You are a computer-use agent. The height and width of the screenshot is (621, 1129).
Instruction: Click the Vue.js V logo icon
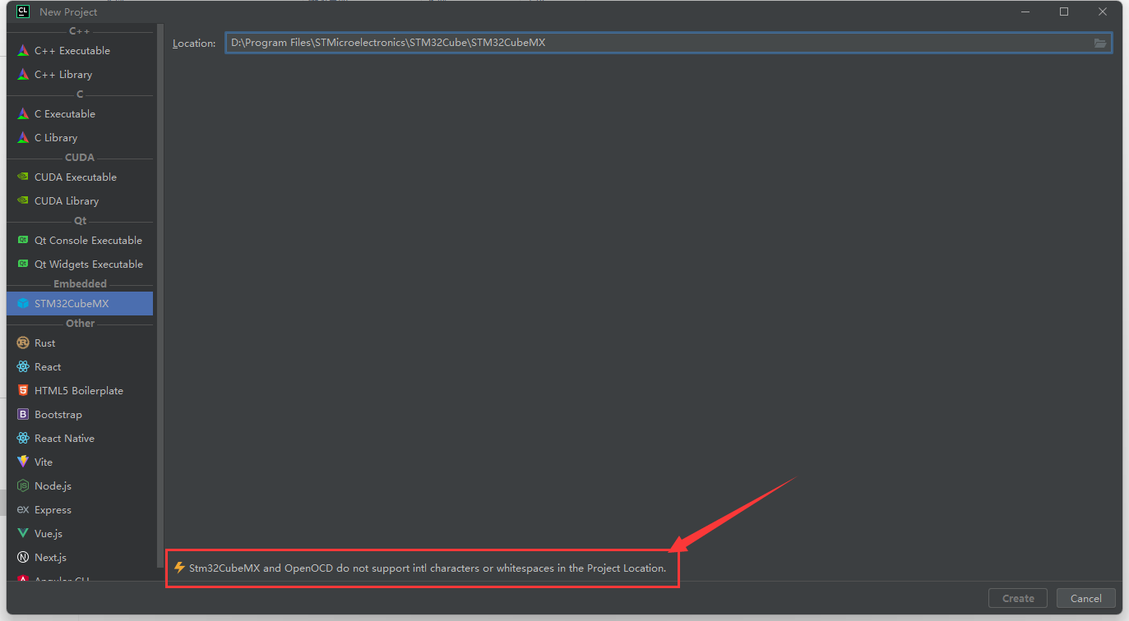tap(23, 534)
